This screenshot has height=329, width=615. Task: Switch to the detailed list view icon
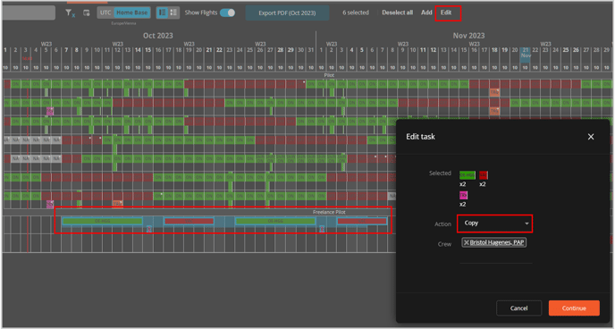[162, 13]
